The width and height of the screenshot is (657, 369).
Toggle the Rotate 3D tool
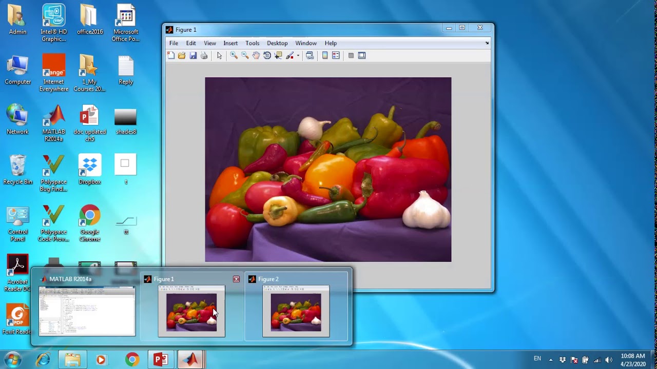(267, 55)
